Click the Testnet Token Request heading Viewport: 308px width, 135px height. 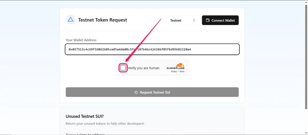pyautogui.click(x=103, y=20)
